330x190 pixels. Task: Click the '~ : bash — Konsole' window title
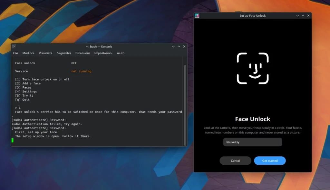[99, 47]
